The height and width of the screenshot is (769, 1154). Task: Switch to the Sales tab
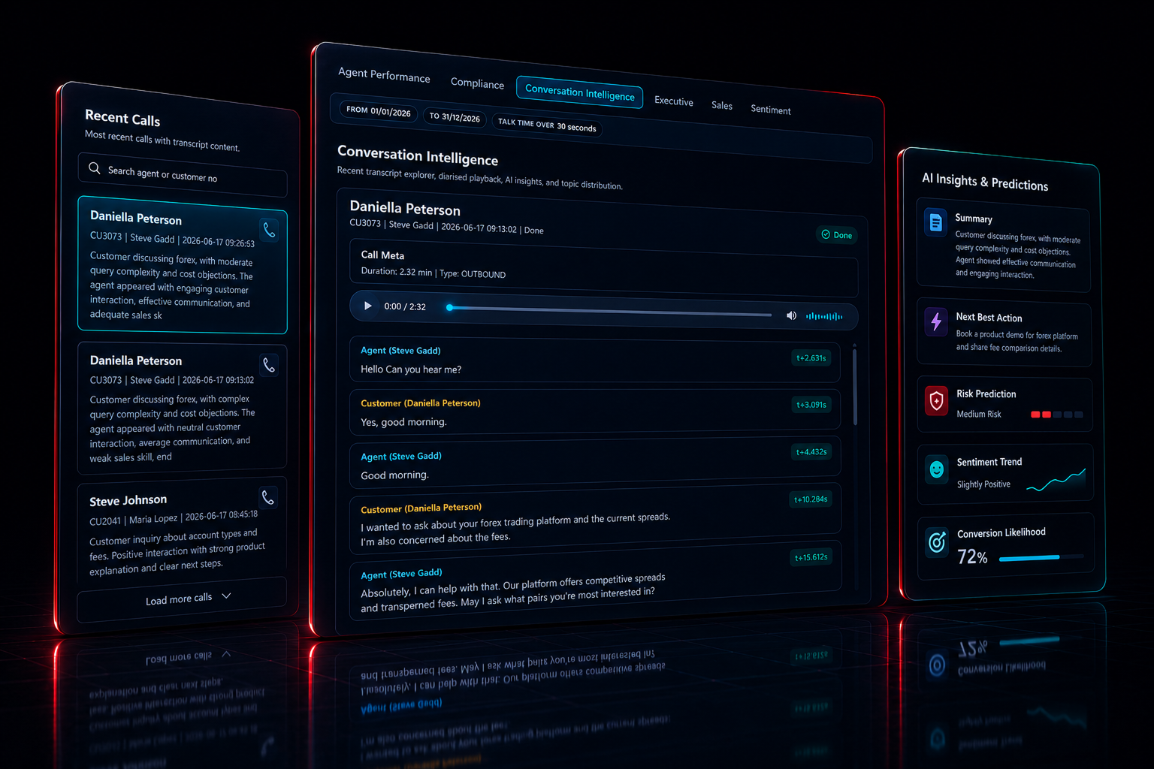coord(722,105)
